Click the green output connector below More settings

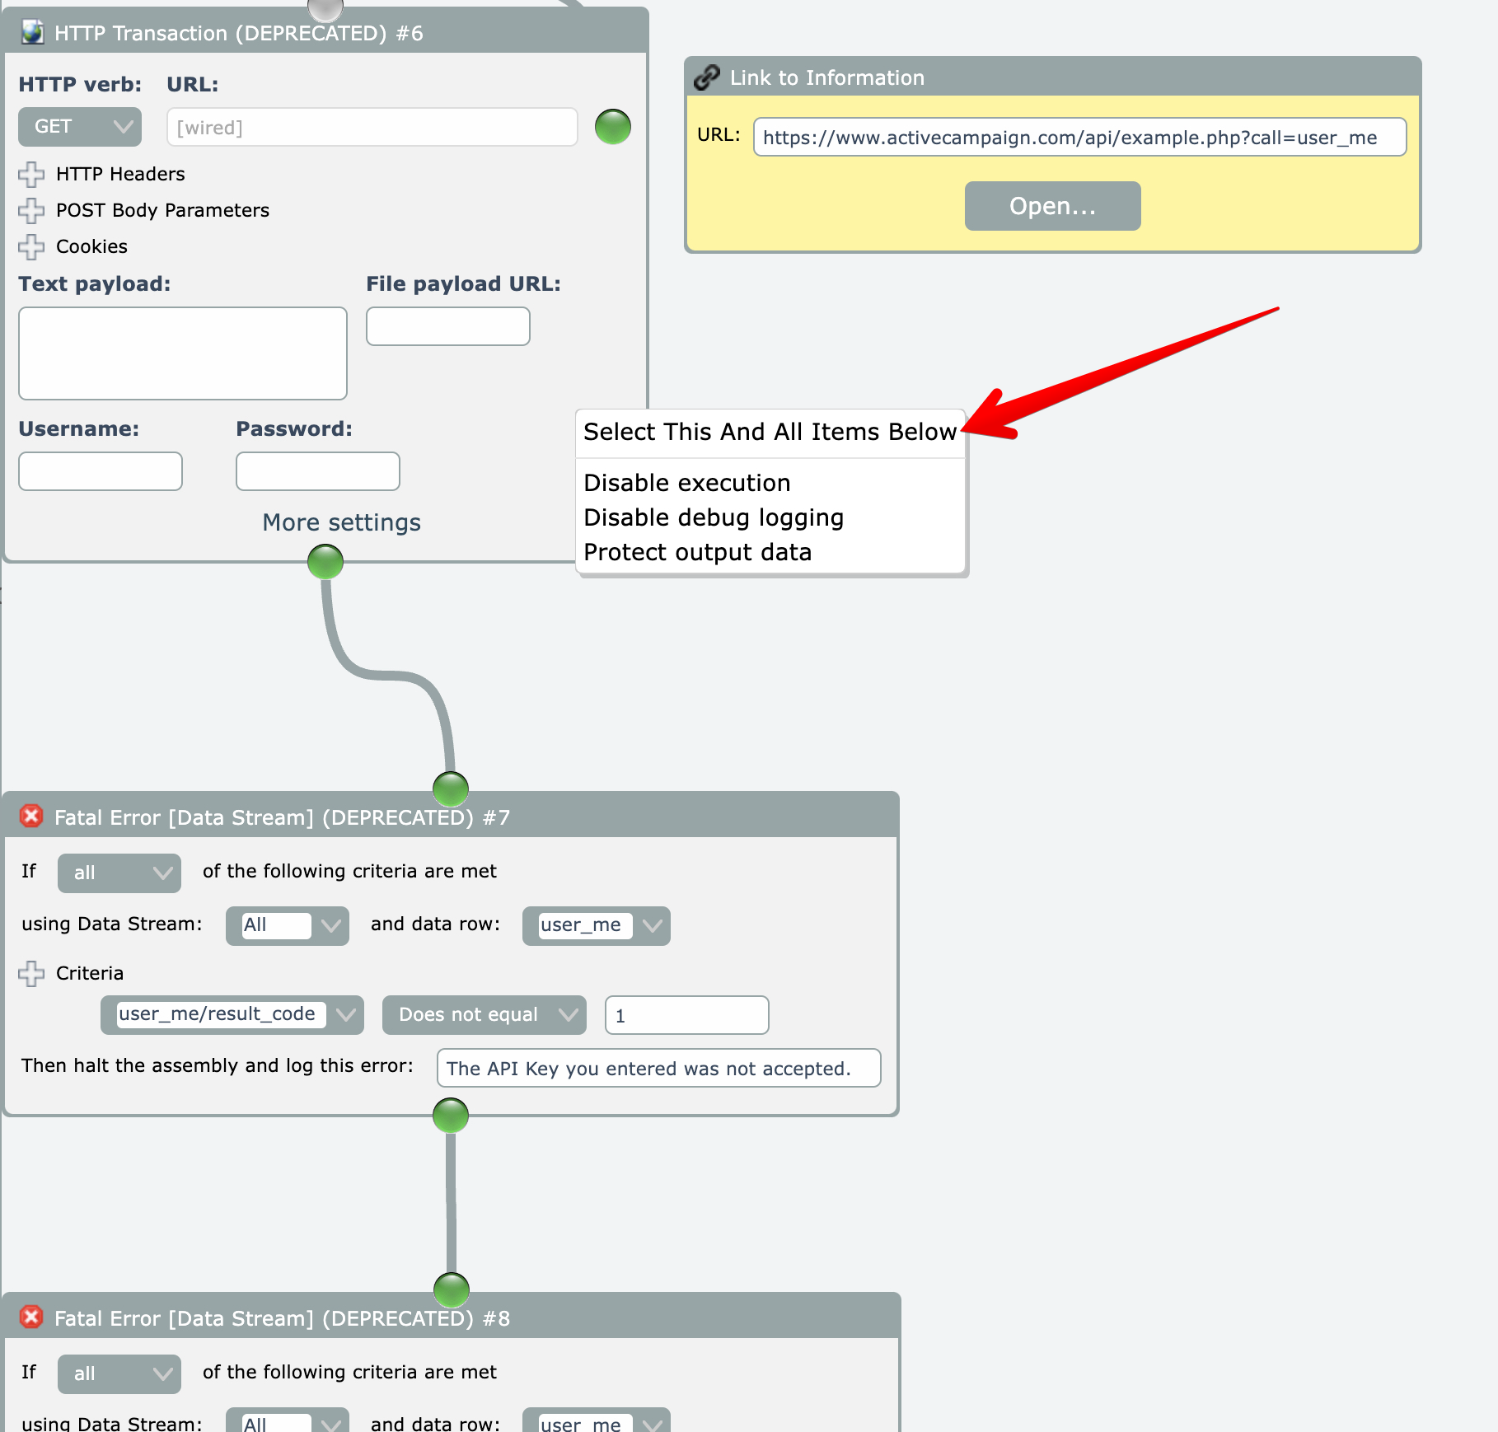click(x=325, y=563)
